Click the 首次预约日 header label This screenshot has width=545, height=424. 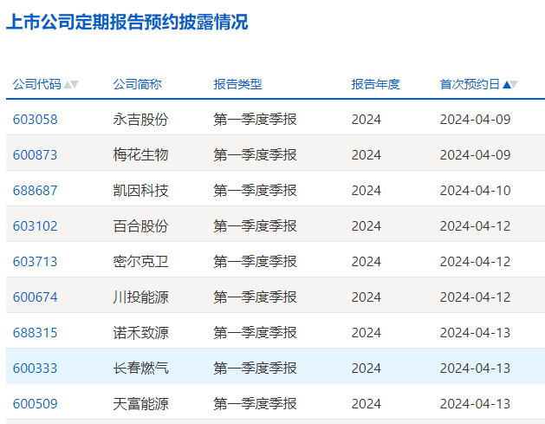pos(470,84)
